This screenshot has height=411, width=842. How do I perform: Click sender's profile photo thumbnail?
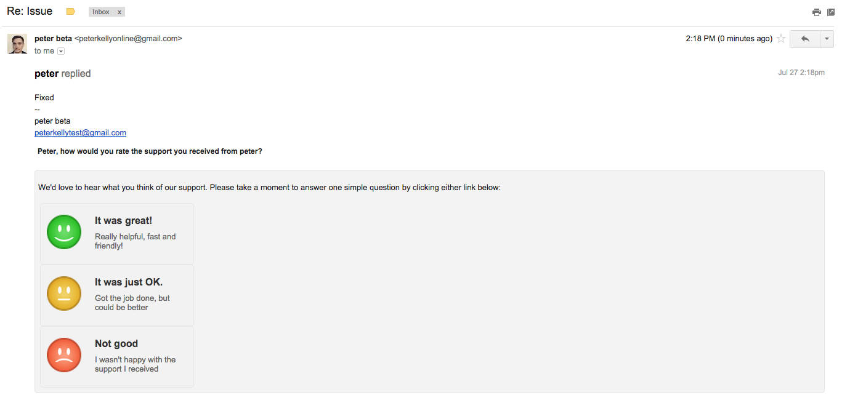coord(17,44)
